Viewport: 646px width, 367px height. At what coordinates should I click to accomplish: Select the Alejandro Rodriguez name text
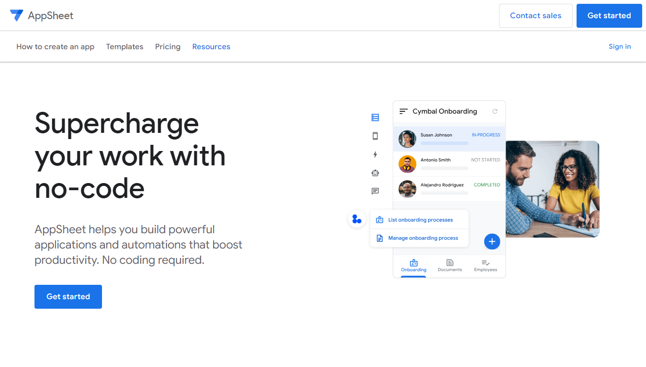pyautogui.click(x=442, y=184)
